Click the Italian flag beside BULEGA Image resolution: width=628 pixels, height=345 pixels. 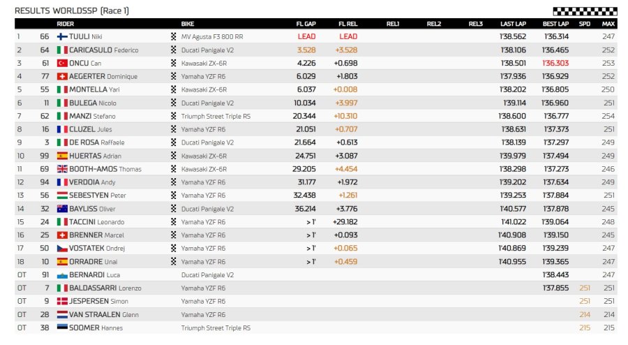[x=62, y=103]
